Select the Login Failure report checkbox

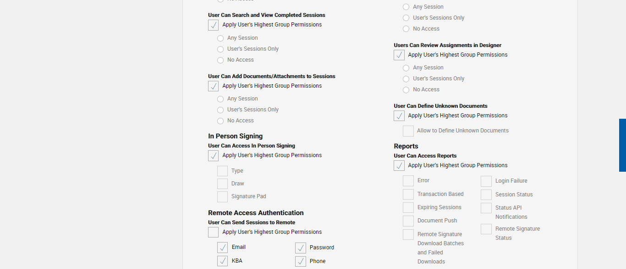click(486, 181)
